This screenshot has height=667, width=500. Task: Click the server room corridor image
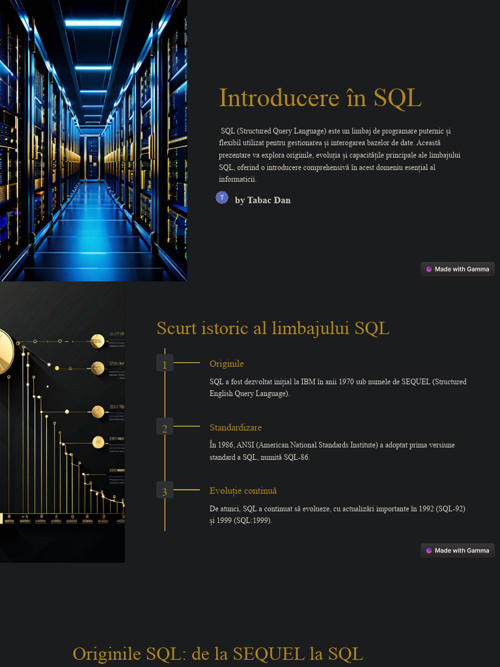94,141
